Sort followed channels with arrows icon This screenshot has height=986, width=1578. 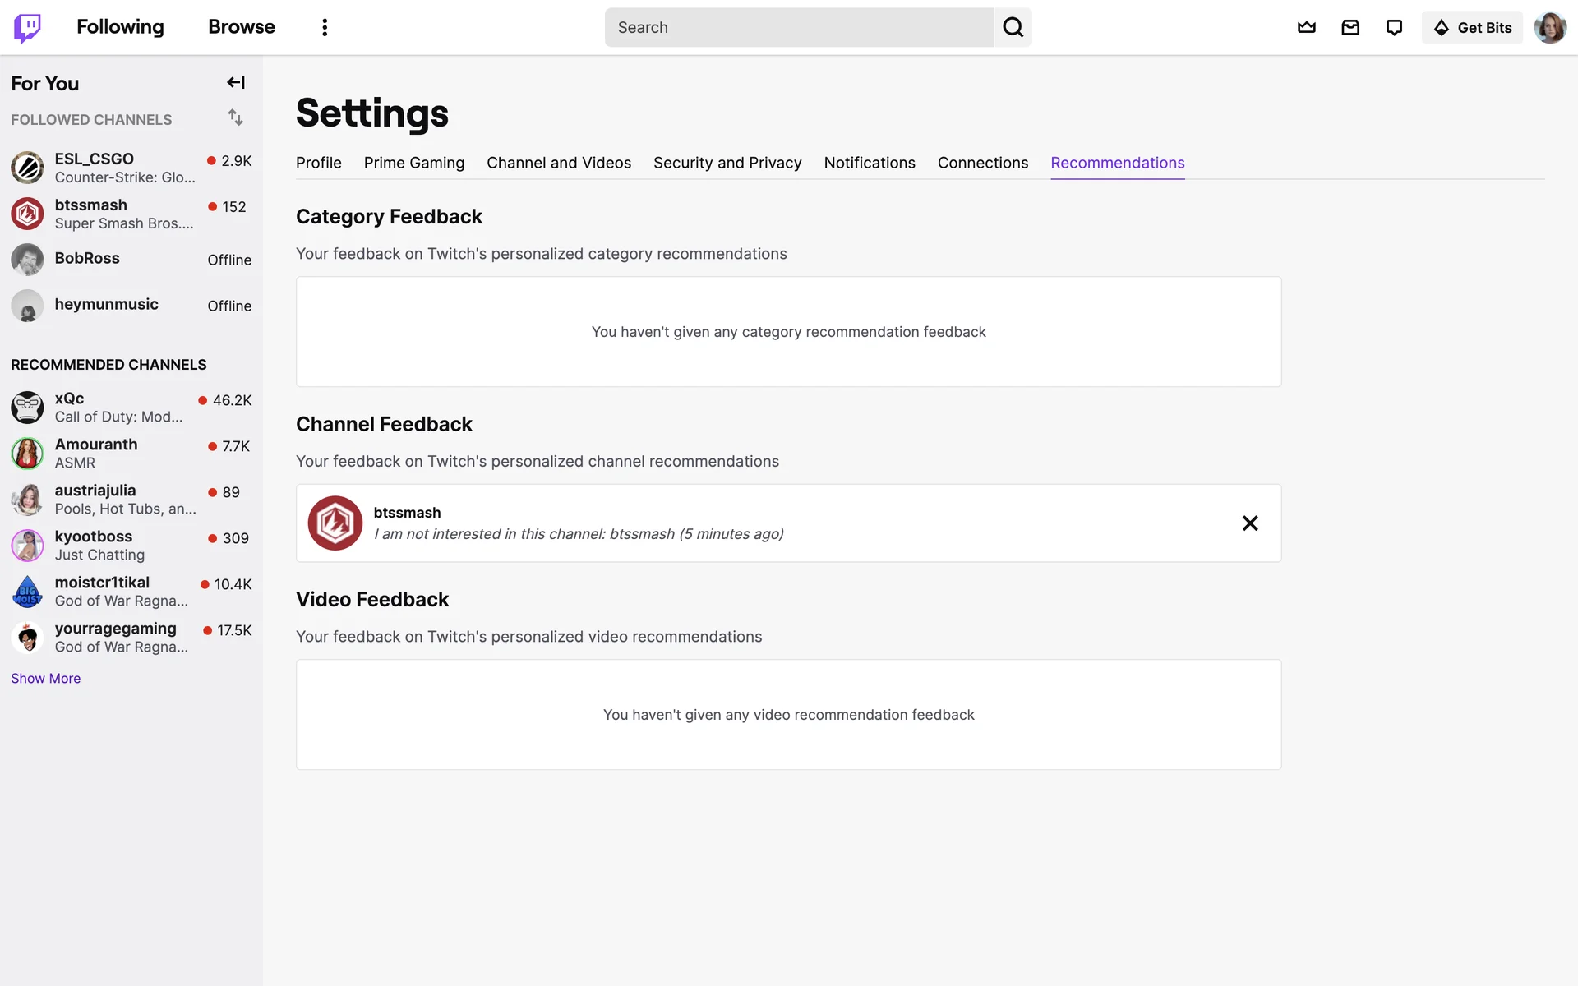pos(236,117)
